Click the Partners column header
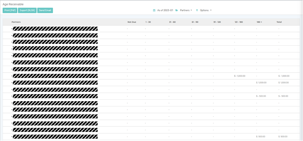 [16, 22]
